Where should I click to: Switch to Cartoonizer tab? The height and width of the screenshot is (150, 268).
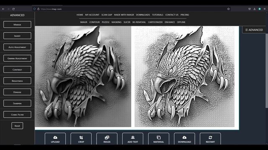pyautogui.click(x=155, y=22)
